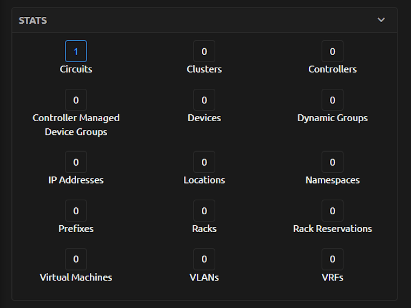
Task: Open the IP Addresses link
Action: coord(76,180)
